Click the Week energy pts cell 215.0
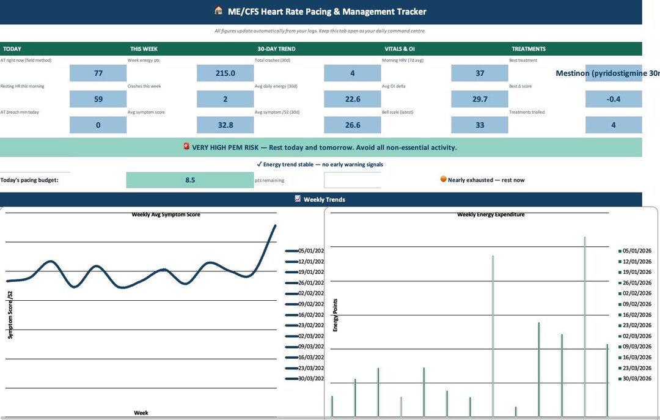Image resolution: width=660 pixels, height=420 pixels. pos(225,73)
